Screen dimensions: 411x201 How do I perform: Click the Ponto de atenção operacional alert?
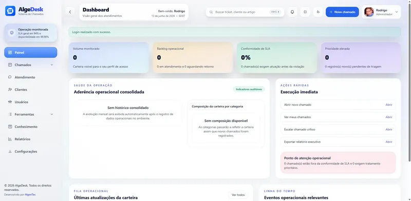pos(338,163)
